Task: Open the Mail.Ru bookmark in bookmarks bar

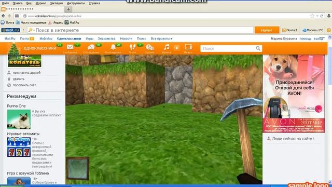Action: (x=72, y=22)
